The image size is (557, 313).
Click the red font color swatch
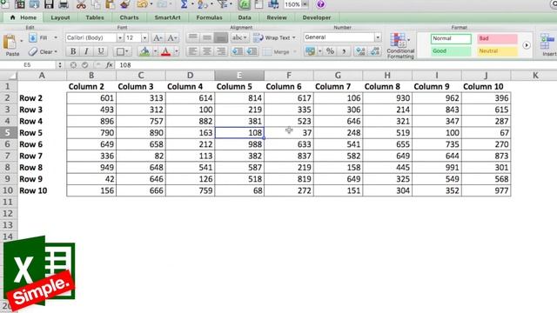165,52
